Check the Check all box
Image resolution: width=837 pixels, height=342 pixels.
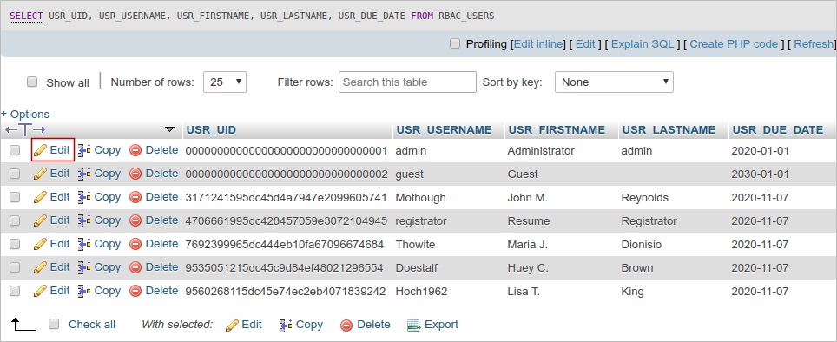click(x=53, y=324)
